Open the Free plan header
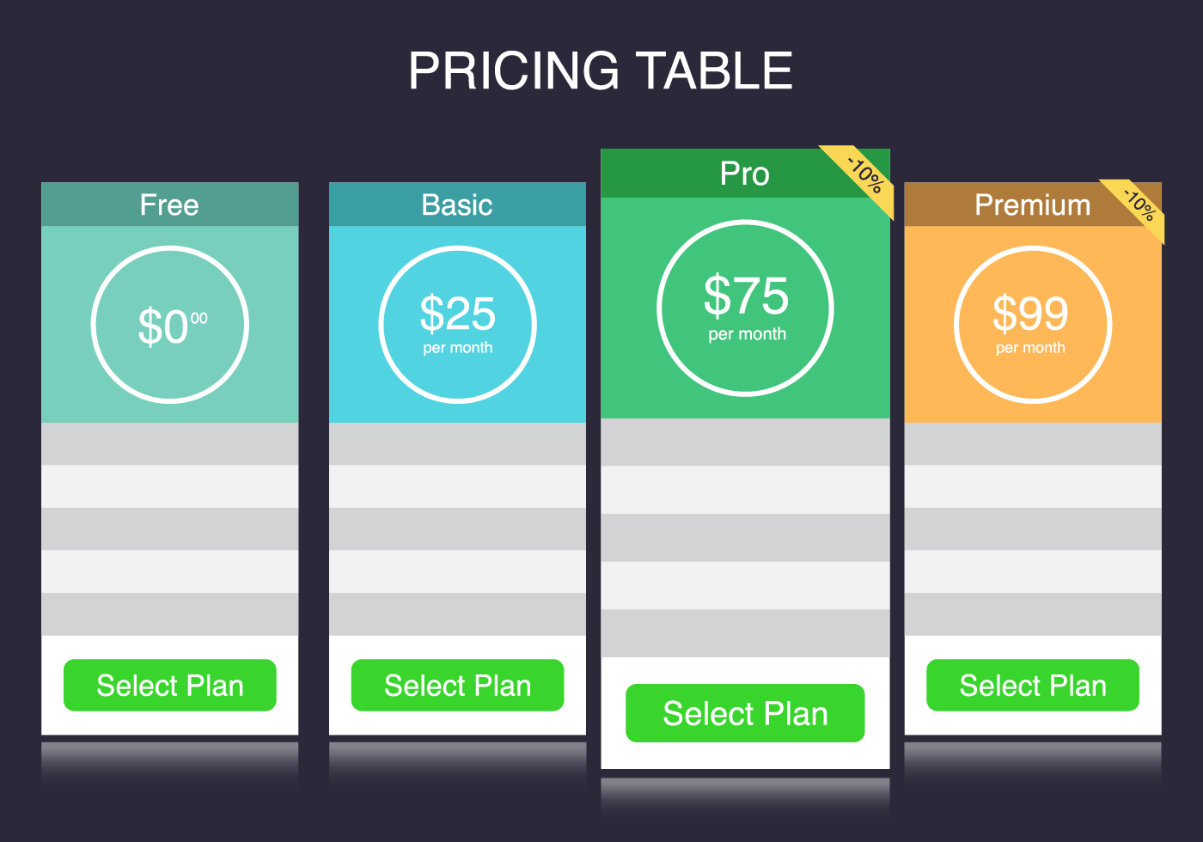1203x842 pixels. coord(170,204)
